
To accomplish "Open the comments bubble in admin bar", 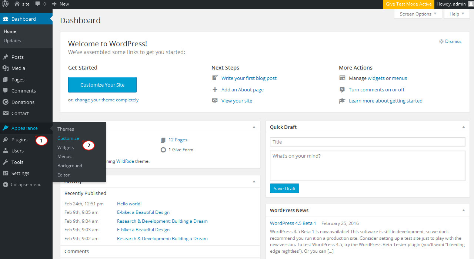I will click(x=37, y=4).
